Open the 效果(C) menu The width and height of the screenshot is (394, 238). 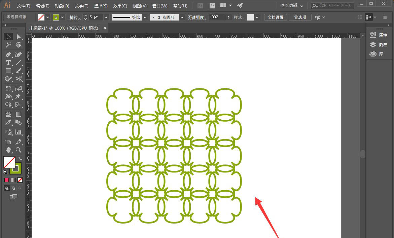[120, 6]
